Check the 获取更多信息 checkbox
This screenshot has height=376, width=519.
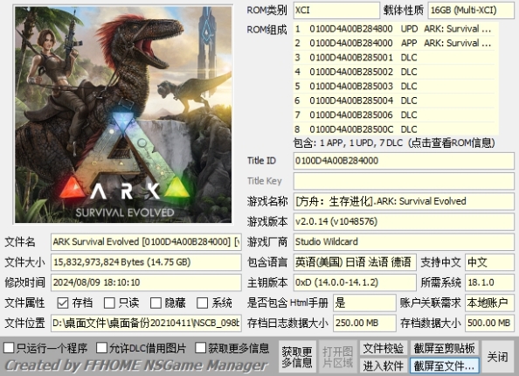point(201,348)
